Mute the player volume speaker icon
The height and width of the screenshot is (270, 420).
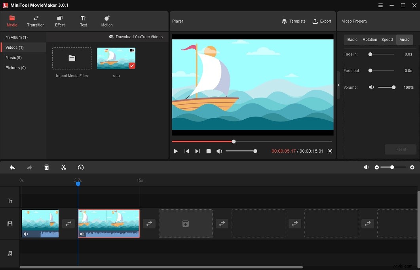coord(219,151)
